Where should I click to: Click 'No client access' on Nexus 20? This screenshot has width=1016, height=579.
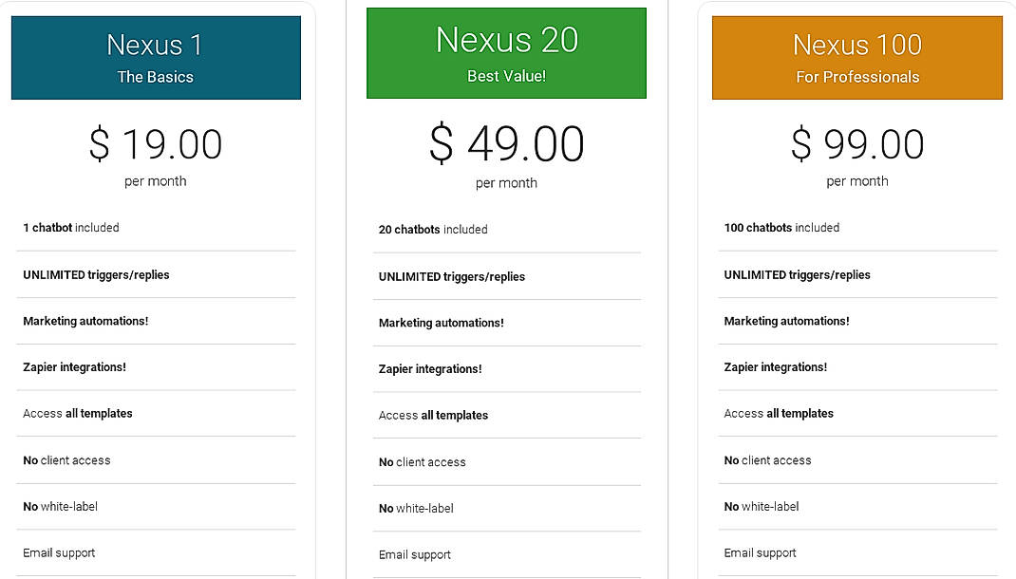click(423, 462)
